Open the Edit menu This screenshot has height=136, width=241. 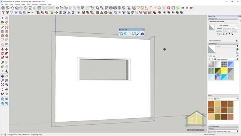(6, 4)
